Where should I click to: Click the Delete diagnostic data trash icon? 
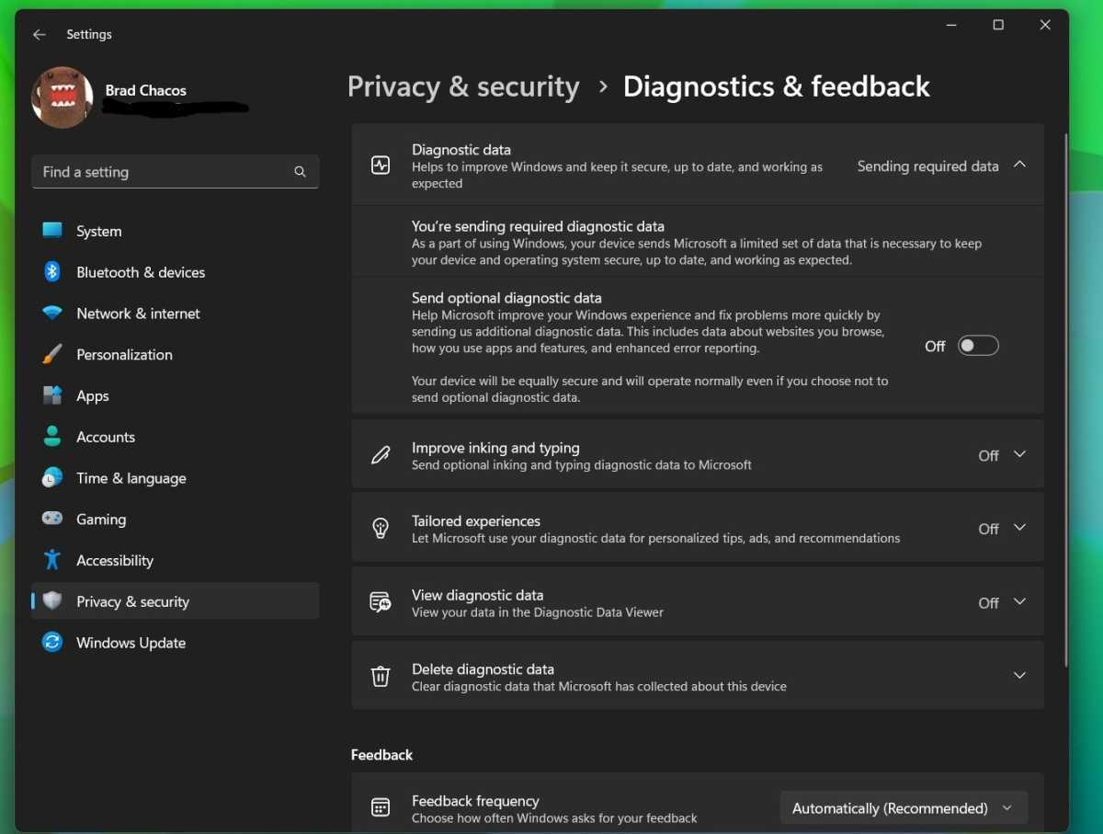(x=381, y=676)
